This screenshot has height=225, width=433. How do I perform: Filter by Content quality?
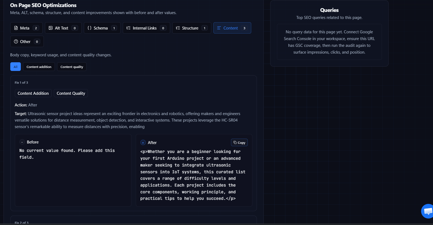click(72, 67)
